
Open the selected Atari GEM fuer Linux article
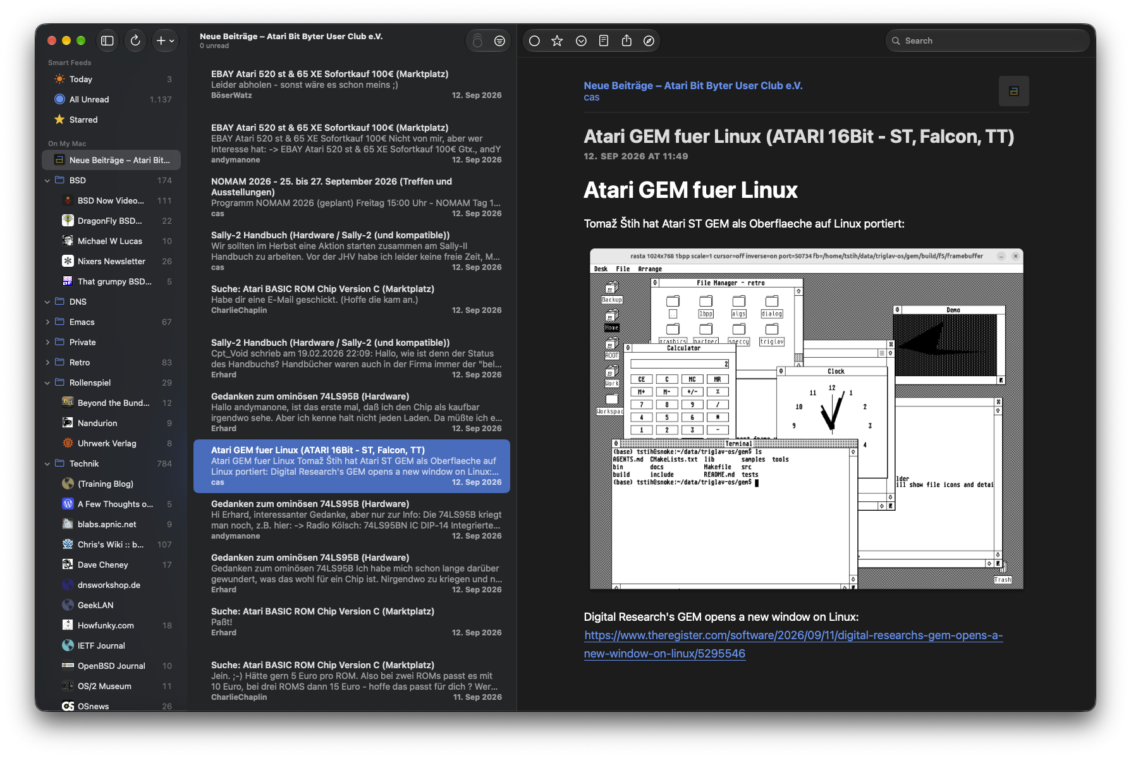352,466
